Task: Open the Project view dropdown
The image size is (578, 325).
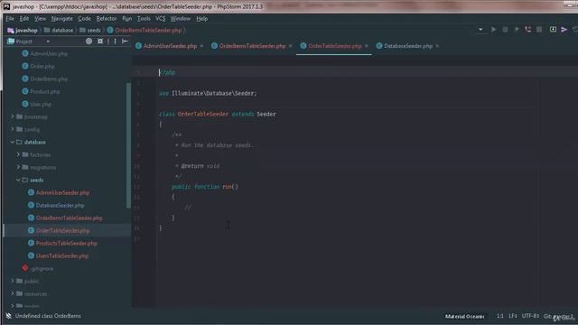Action: coord(48,42)
